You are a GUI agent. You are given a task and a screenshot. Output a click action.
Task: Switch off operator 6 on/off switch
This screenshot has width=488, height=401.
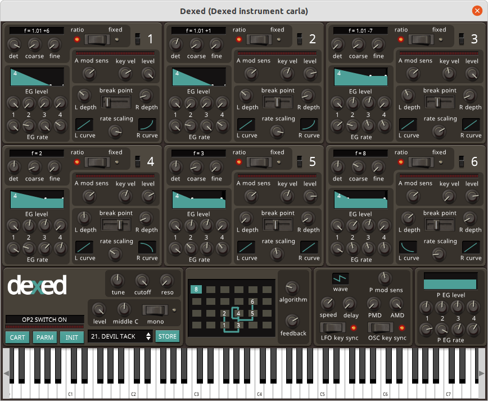pos(462,161)
